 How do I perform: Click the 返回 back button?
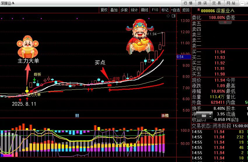pos(186,10)
